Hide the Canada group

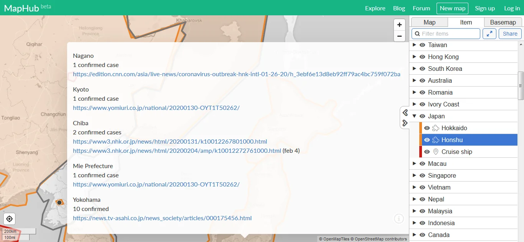tap(422, 235)
